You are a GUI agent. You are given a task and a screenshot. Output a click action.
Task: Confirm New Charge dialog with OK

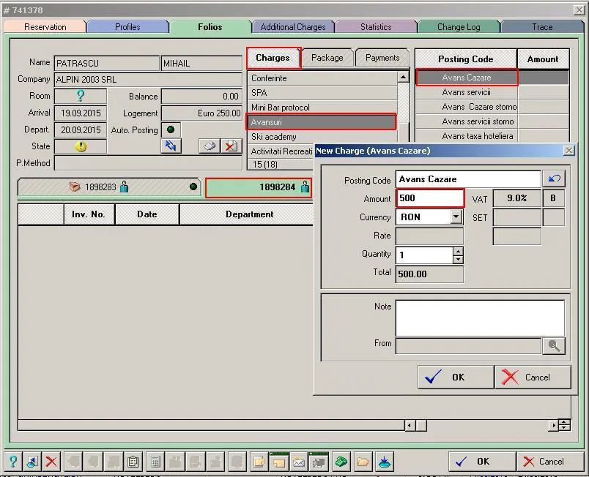click(x=456, y=377)
